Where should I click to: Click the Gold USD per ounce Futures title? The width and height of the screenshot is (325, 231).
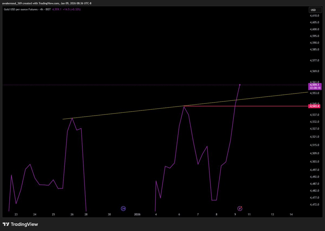pyautogui.click(x=20, y=9)
